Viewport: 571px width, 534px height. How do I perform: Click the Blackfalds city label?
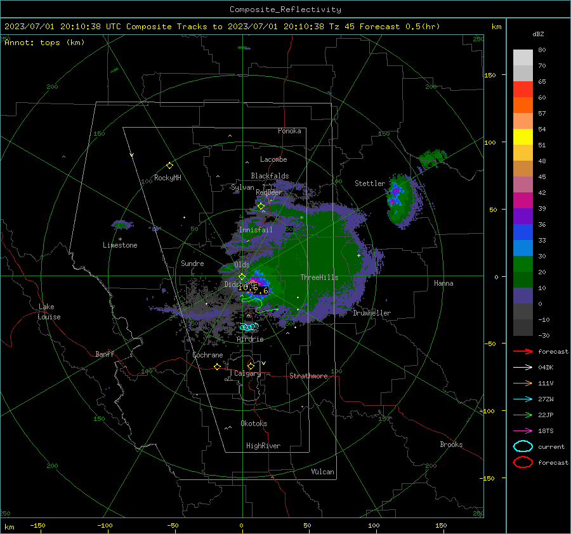(x=270, y=176)
